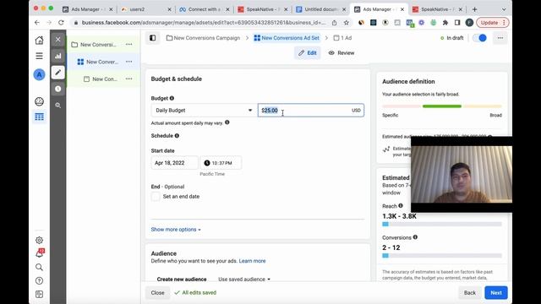This screenshot has height=304, width=541.
Task: Click the search magnifier in left rail
Action: click(x=40, y=267)
